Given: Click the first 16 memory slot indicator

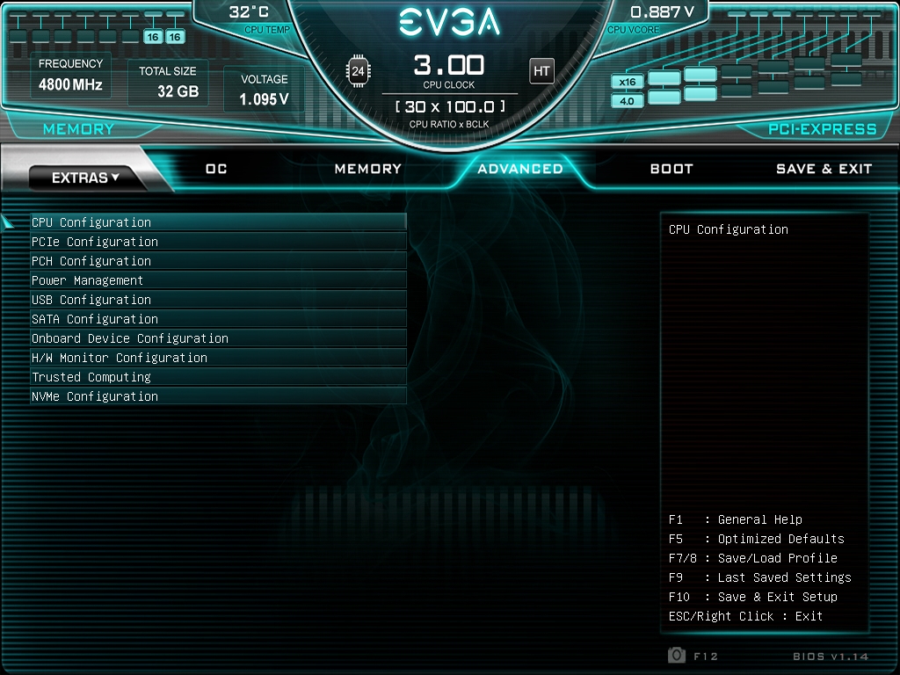Looking at the screenshot, I should click(x=153, y=37).
